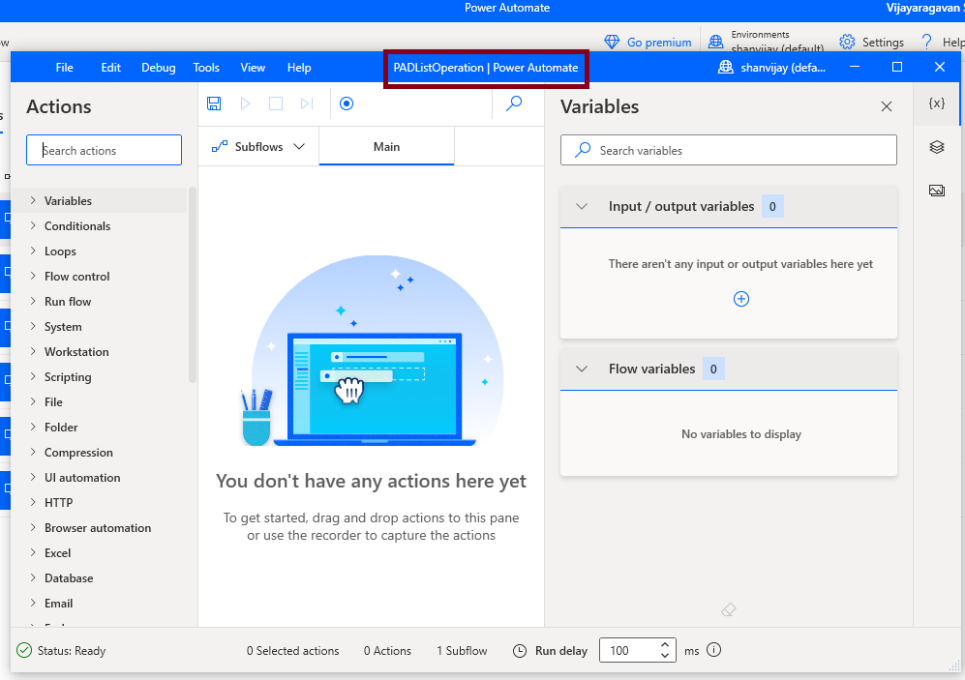The width and height of the screenshot is (965, 680).
Task: Open the Debug menu
Action: pos(158,68)
